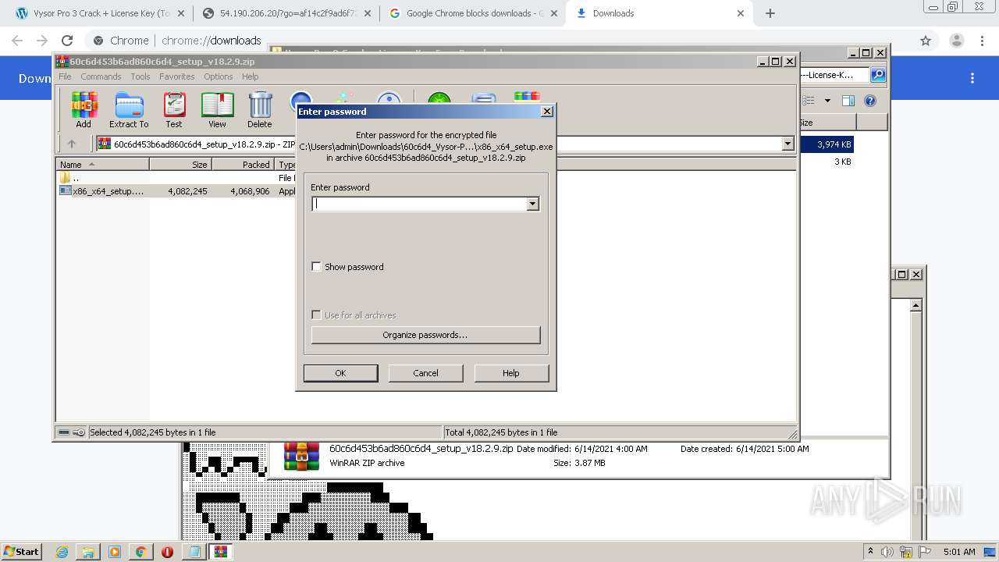Open media player from taskbar

[115, 552]
